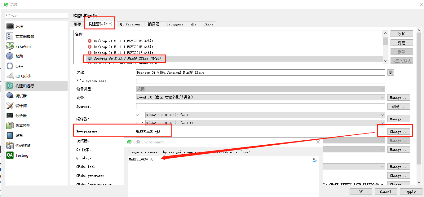This screenshot has height=197, width=424.
Task: Open the 帮助 settings category
Action: click(37, 56)
